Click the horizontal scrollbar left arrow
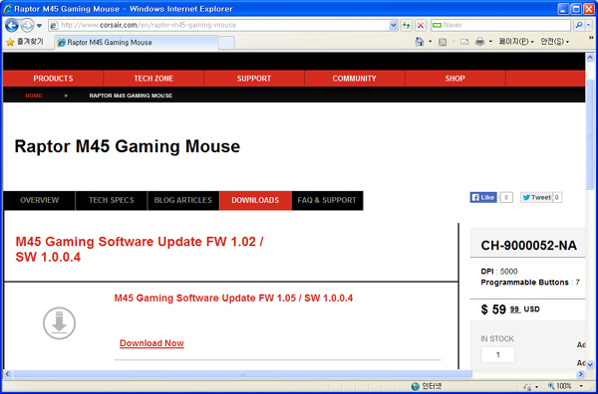 click(8, 374)
